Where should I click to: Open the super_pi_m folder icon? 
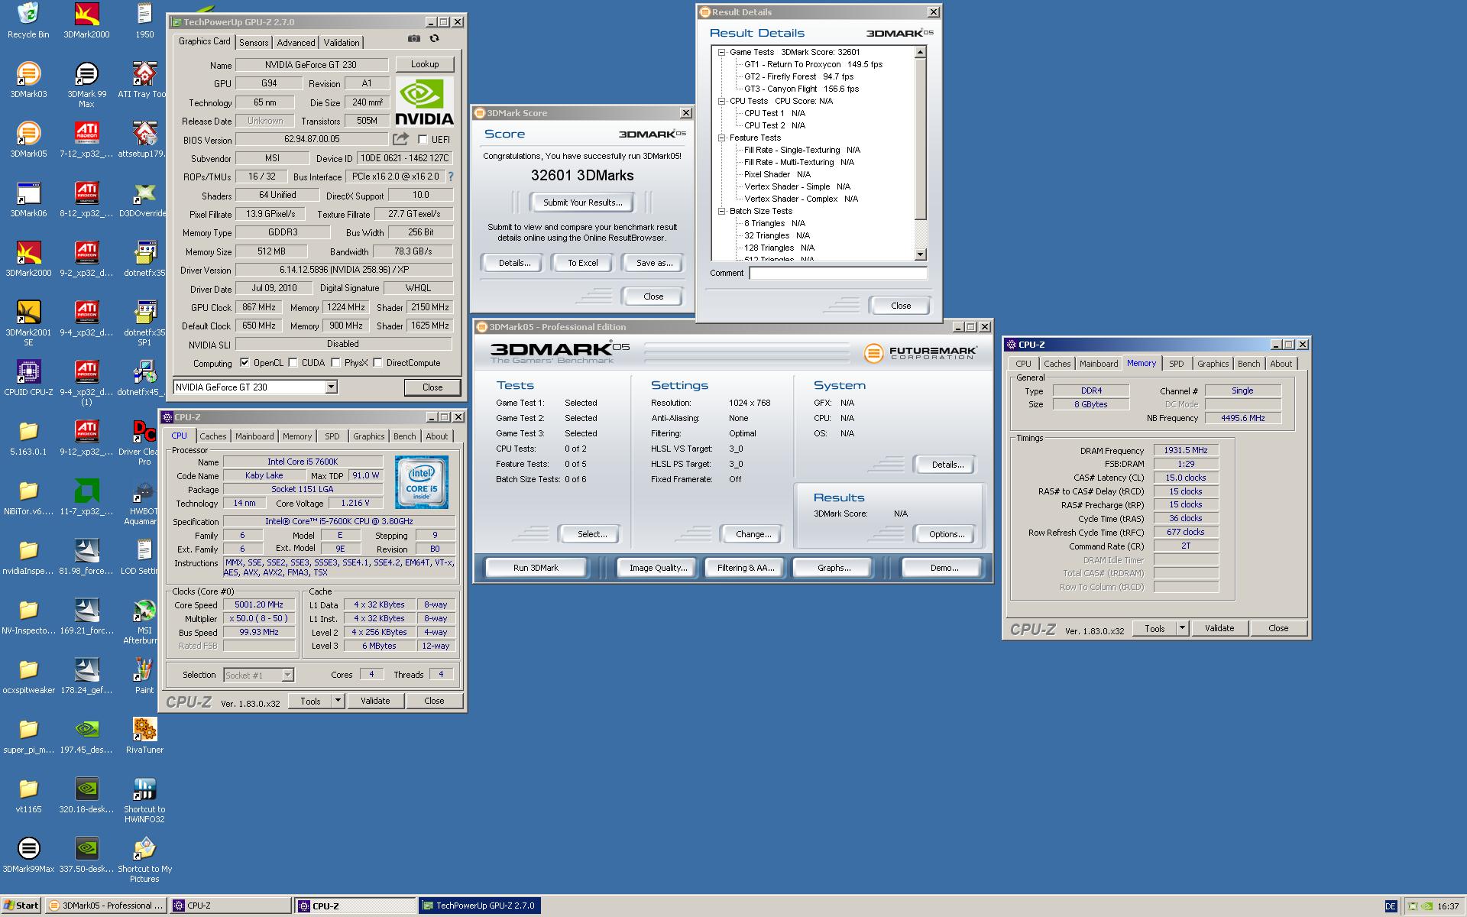pyautogui.click(x=28, y=735)
